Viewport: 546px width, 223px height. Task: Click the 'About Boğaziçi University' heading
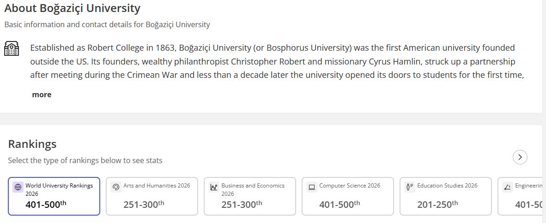(72, 8)
